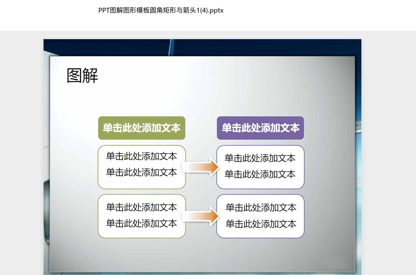
Task: Select the lower orange arrow shape
Action: 201,216
